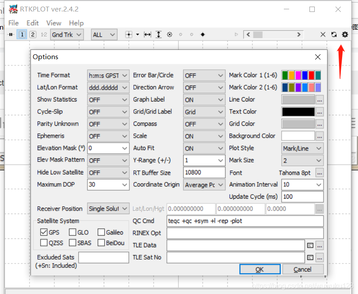
Task: Click the Excluded Sats input field
Action: coord(104,257)
